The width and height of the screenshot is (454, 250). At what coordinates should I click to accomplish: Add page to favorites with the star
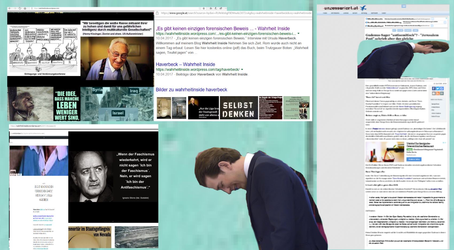[204, 8]
